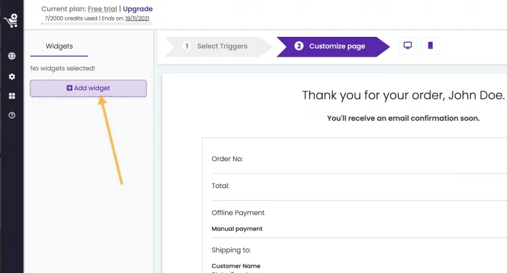Click the Upgrade plan link
507x273 pixels.
(138, 9)
